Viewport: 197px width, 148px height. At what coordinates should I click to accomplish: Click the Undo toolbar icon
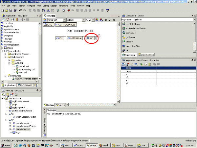click(20, 11)
